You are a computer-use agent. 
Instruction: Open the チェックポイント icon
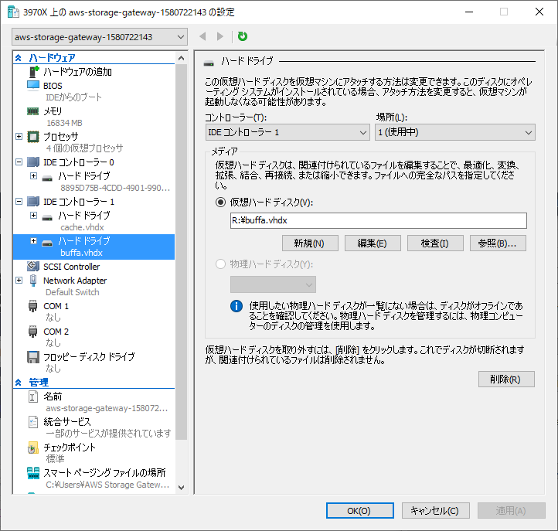32,448
